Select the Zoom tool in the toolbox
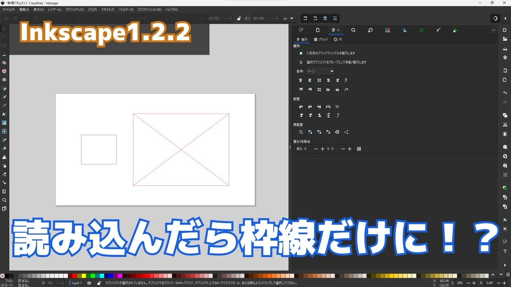Screen dimensions: 511x287 [4, 200]
